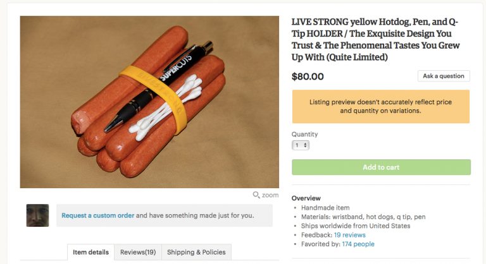The height and width of the screenshot is (264, 486).
Task: Click the seller avatar thumbnail
Action: pyautogui.click(x=37, y=215)
